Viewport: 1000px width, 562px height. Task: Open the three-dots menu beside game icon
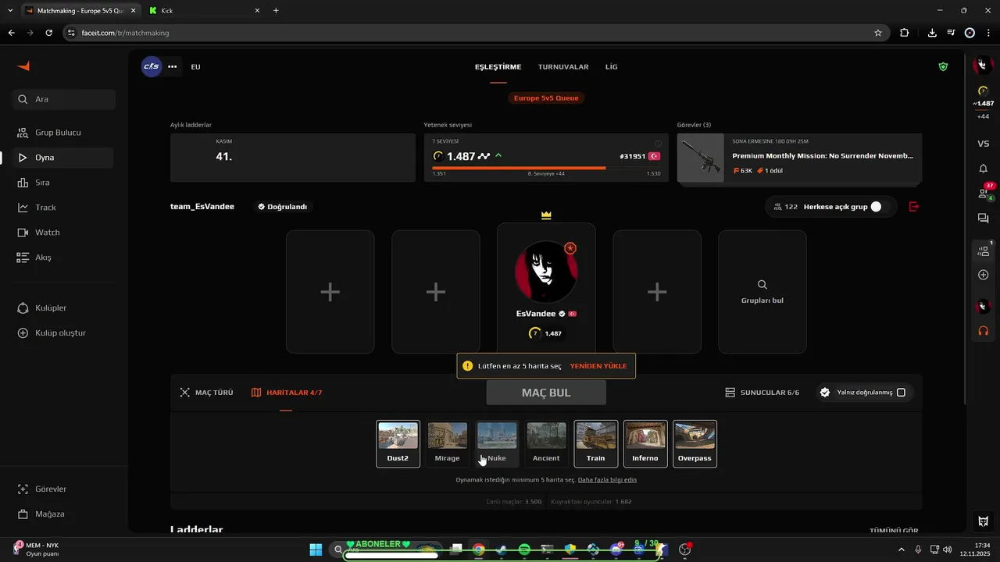point(173,67)
